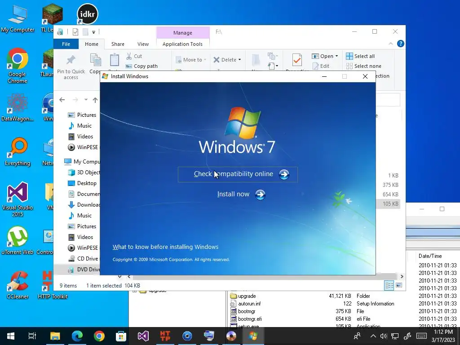The image size is (460, 345).
Task: Open Visual Studio 2015 desktop shortcut
Action: [x=18, y=199]
